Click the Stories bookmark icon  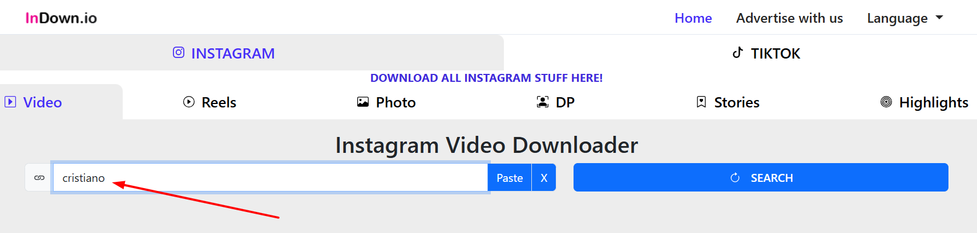coord(701,102)
